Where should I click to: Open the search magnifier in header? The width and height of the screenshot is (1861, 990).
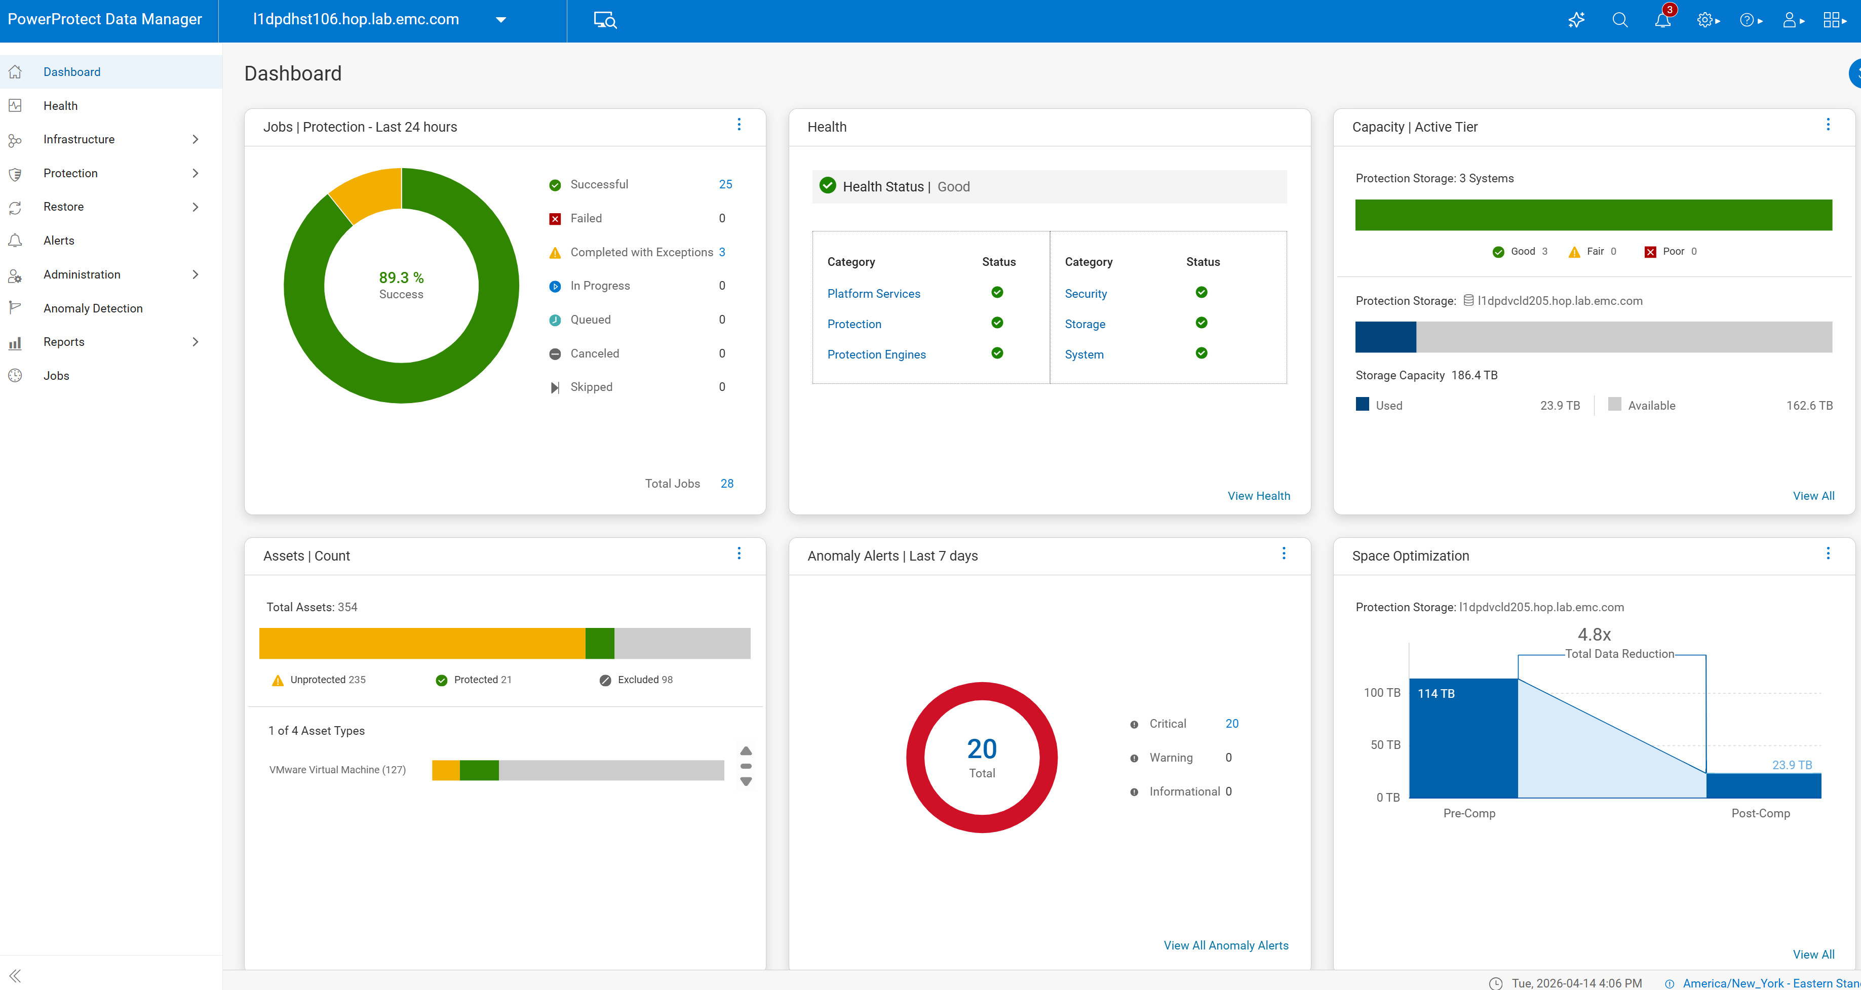[x=1620, y=20]
